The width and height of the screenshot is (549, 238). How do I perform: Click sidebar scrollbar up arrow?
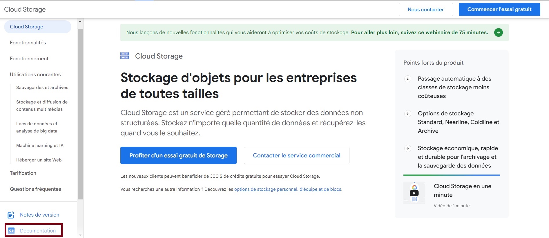click(80, 21)
